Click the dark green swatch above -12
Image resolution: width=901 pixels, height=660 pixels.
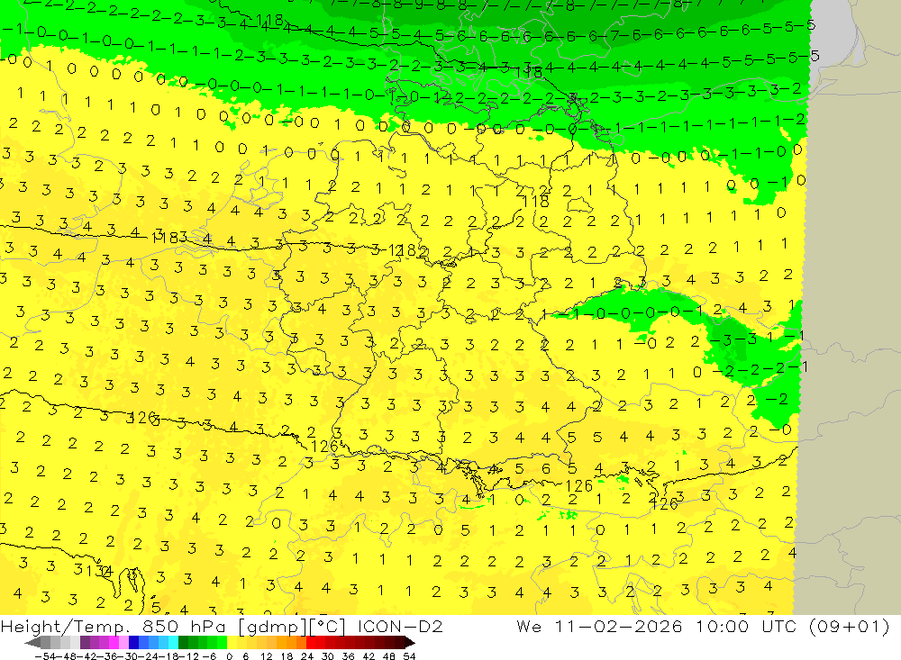click(183, 642)
